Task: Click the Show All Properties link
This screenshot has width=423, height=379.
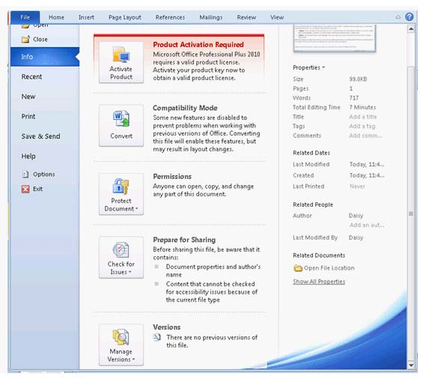Action: 319,282
